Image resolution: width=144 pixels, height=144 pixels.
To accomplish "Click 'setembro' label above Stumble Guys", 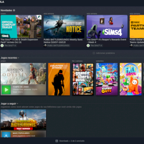I will [x=100, y=61].
